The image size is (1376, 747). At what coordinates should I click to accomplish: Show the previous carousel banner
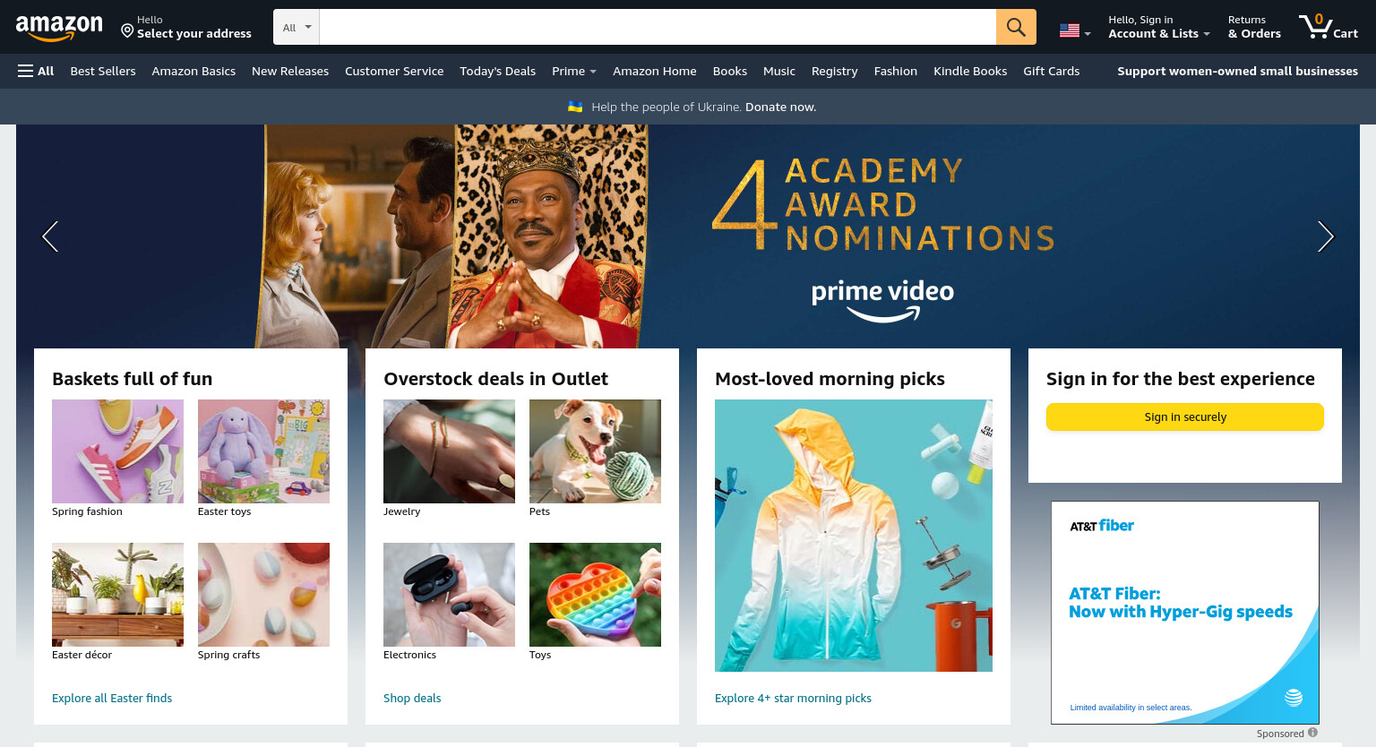coord(50,236)
